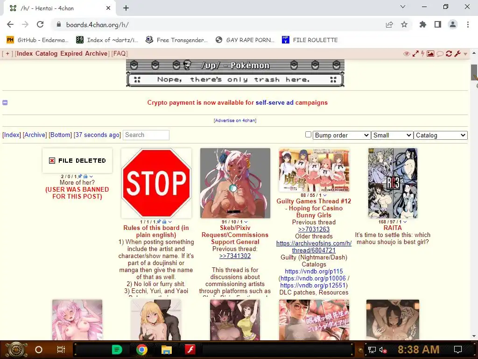Screen dimensions: 478x359
Task: Go back to the previous page
Action: (x=10, y=24)
